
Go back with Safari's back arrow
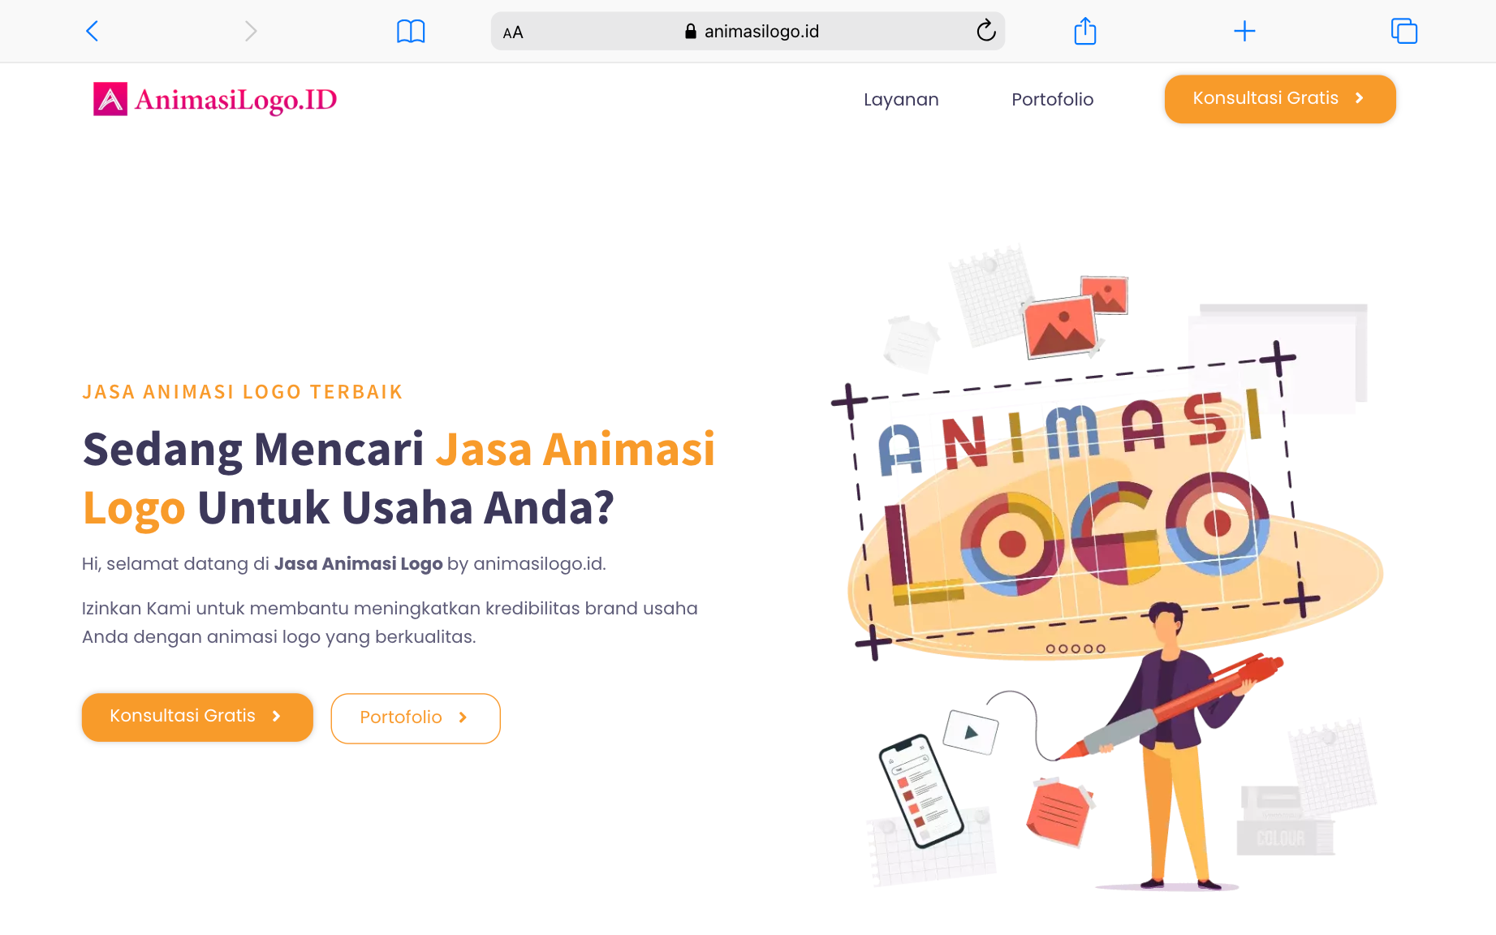click(92, 31)
